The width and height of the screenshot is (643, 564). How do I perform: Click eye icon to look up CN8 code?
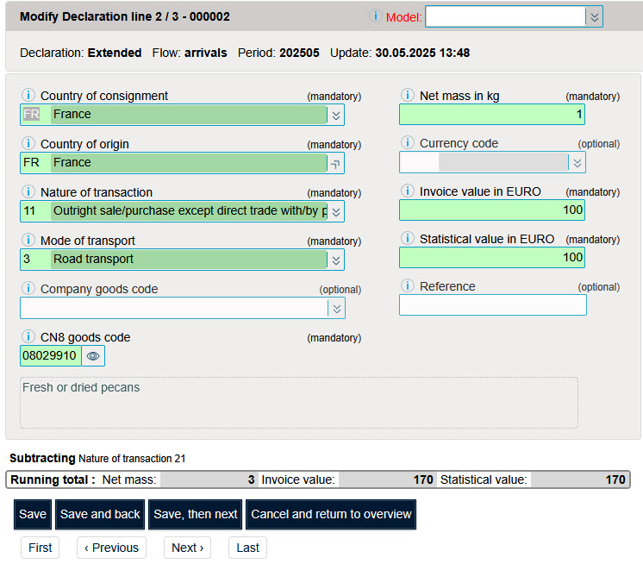[93, 355]
